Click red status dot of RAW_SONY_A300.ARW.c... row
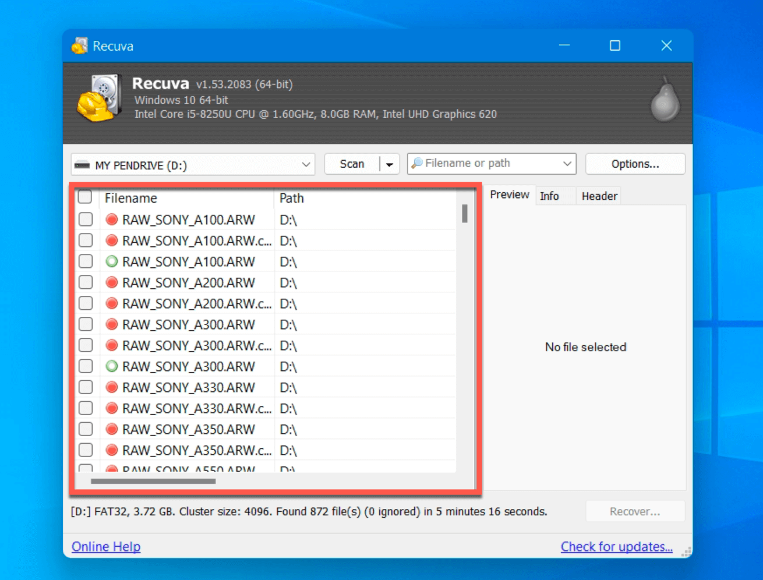This screenshot has width=763, height=580. [x=112, y=345]
